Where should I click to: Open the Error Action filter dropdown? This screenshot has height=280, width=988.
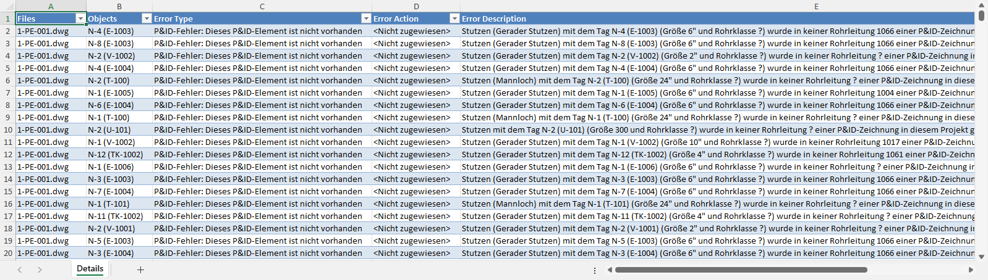pyautogui.click(x=454, y=19)
